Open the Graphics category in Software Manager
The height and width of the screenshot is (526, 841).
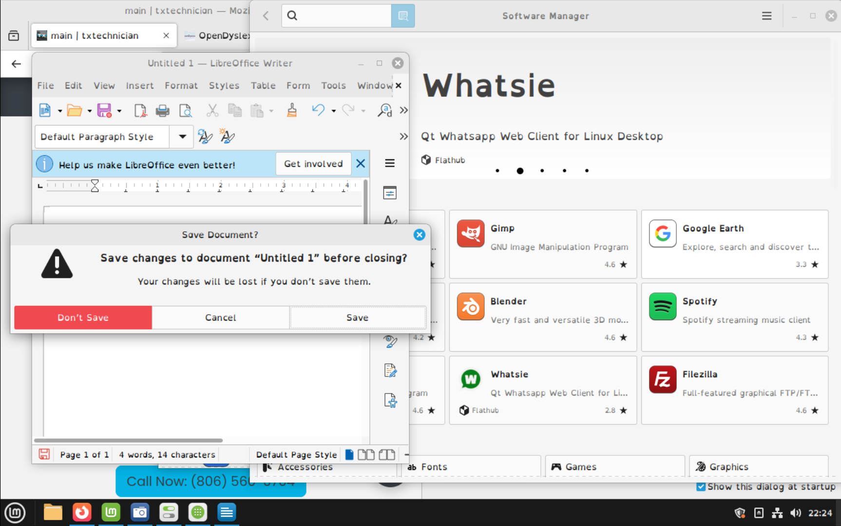(759, 467)
